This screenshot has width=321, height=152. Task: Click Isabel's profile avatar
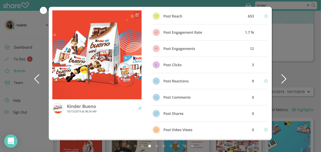(10, 25)
